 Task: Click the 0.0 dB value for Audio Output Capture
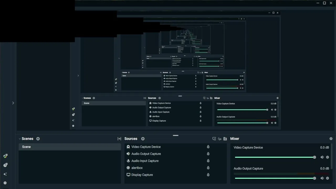324,169
